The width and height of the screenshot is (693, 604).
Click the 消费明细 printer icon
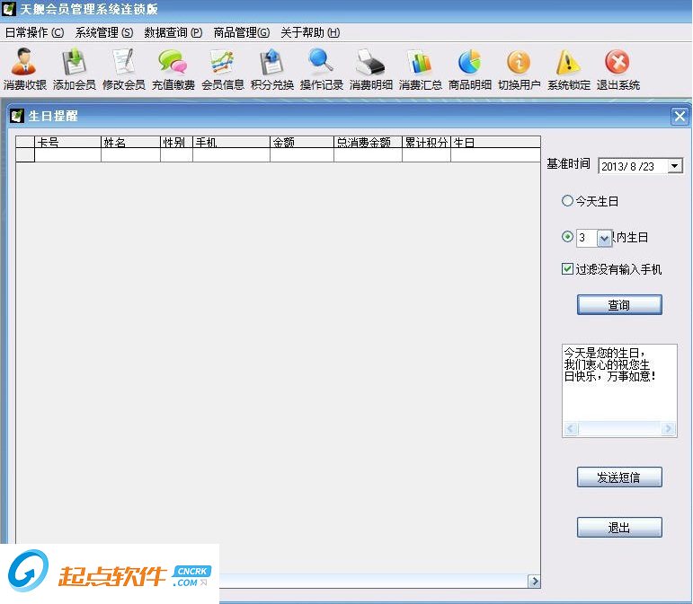pyautogui.click(x=371, y=69)
